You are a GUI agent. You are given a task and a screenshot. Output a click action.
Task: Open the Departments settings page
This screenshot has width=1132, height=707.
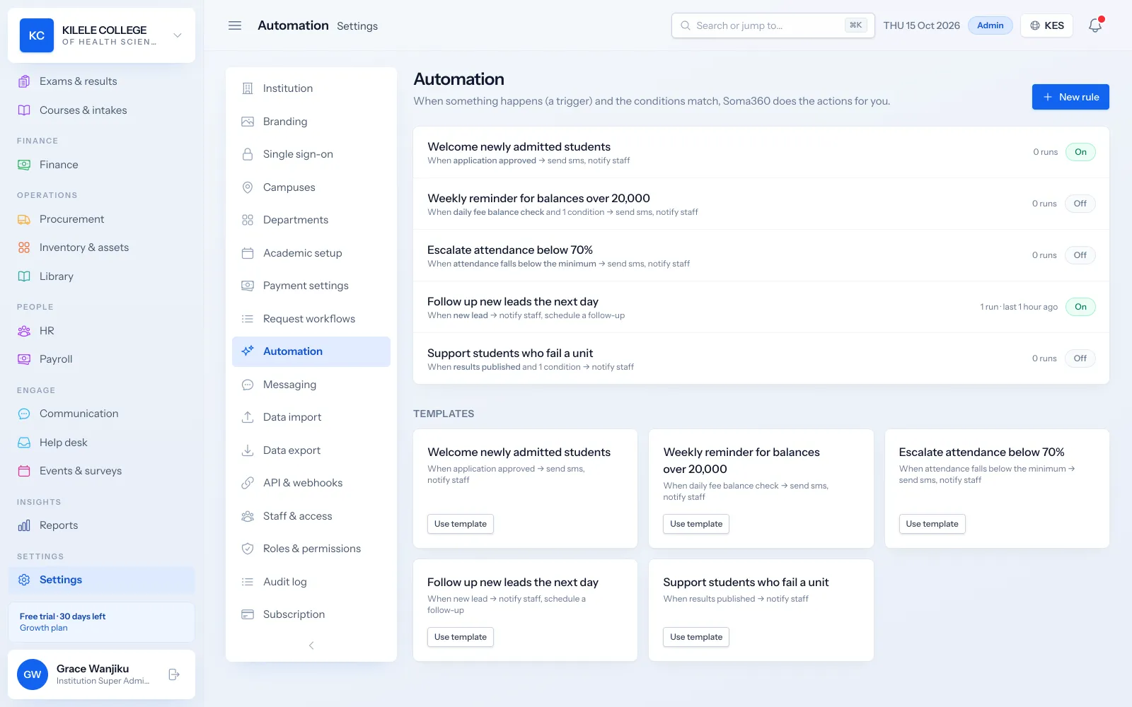click(x=311, y=220)
